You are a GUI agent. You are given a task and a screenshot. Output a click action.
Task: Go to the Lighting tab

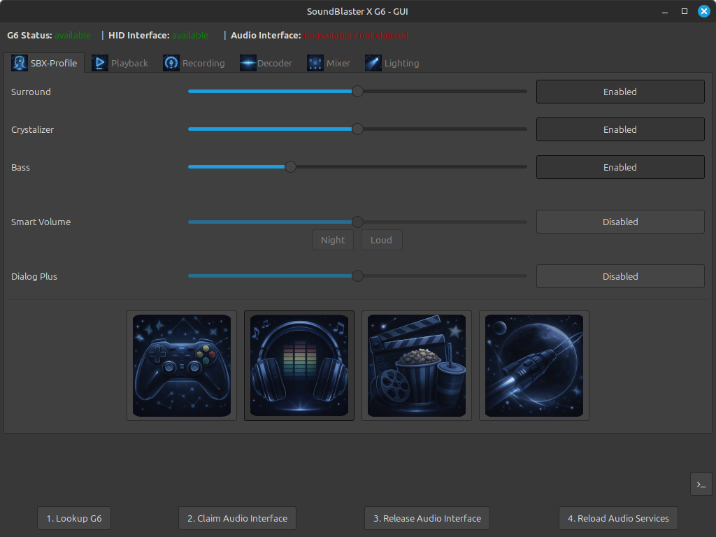392,63
